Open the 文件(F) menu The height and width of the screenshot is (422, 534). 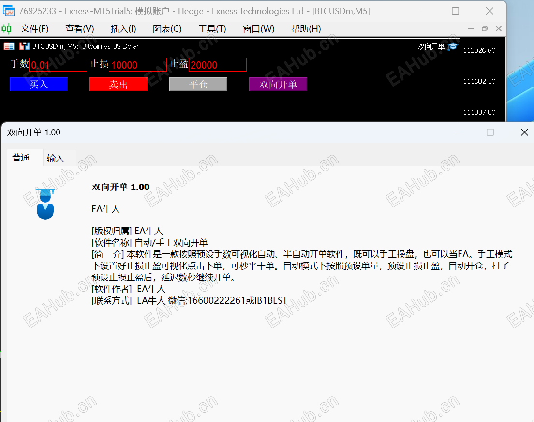(x=34, y=29)
